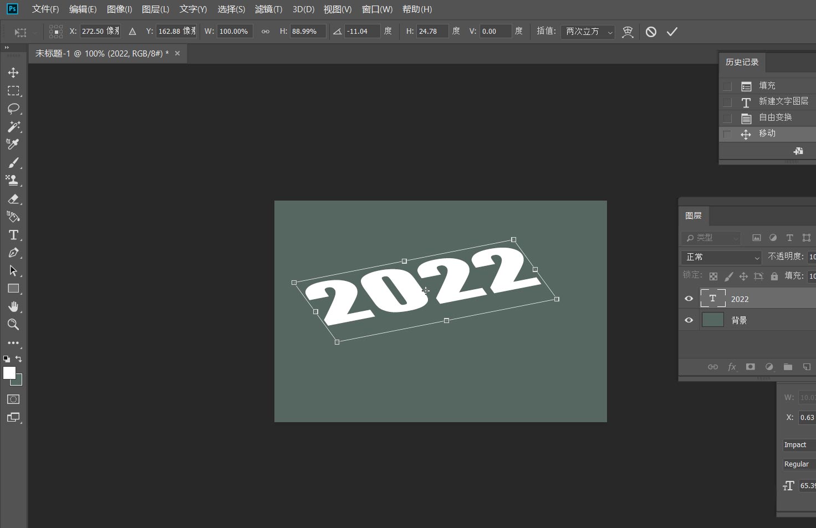
Task: Select the Horizontal Type tool
Action: (13, 235)
